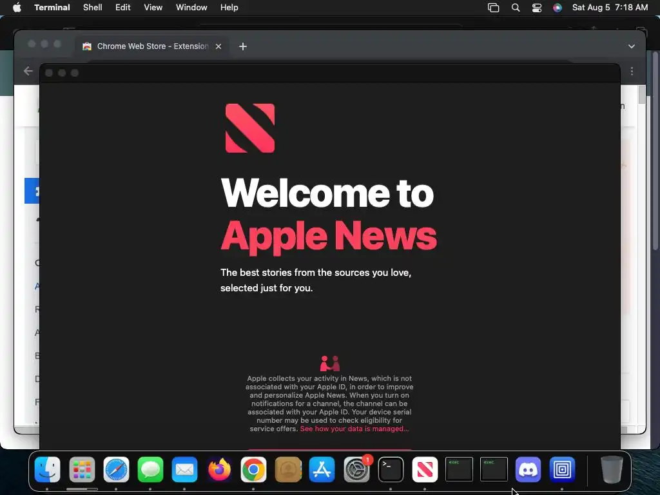Open the Terminal menu

point(52,8)
